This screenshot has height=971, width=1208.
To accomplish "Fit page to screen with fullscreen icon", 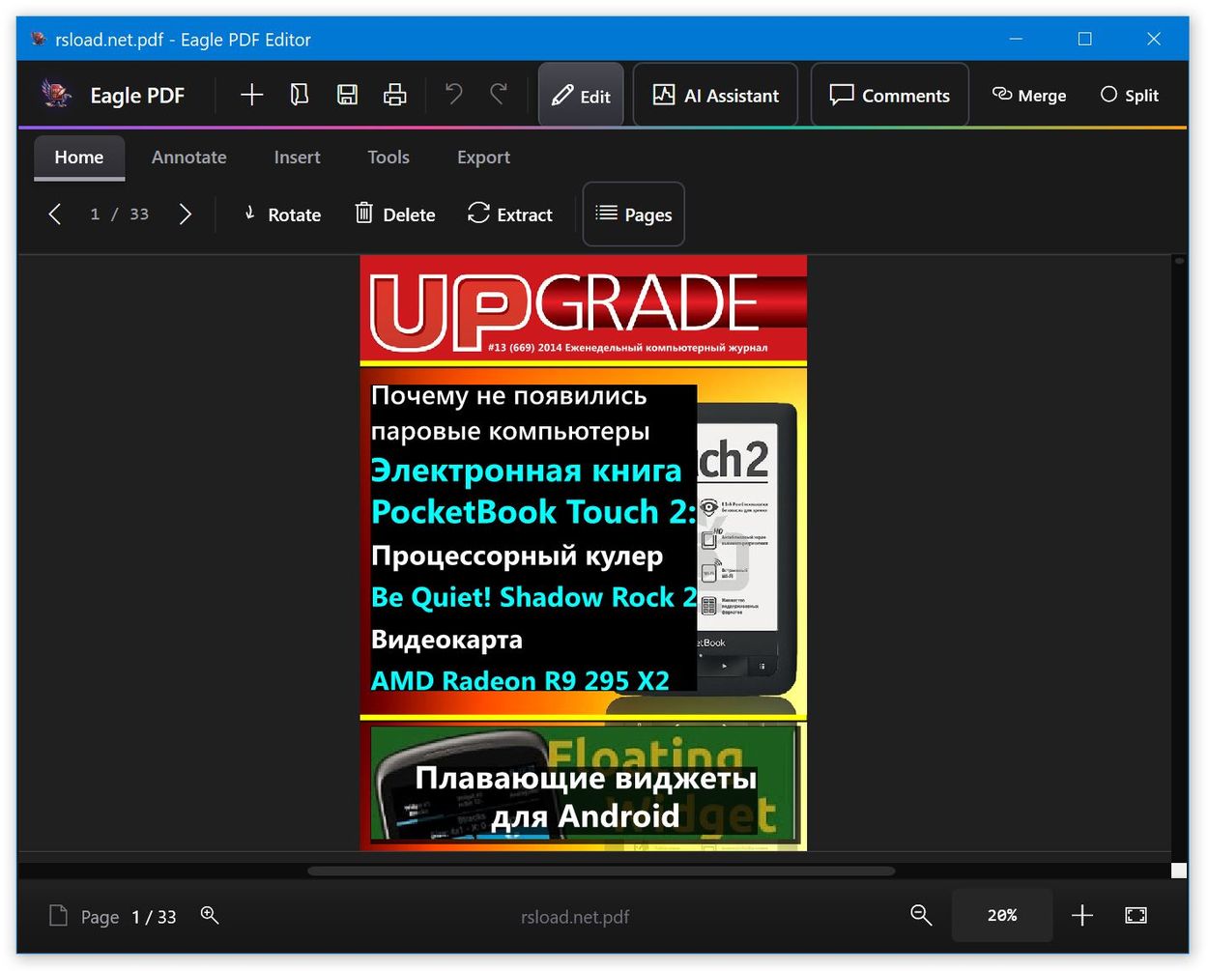I will 1136,915.
